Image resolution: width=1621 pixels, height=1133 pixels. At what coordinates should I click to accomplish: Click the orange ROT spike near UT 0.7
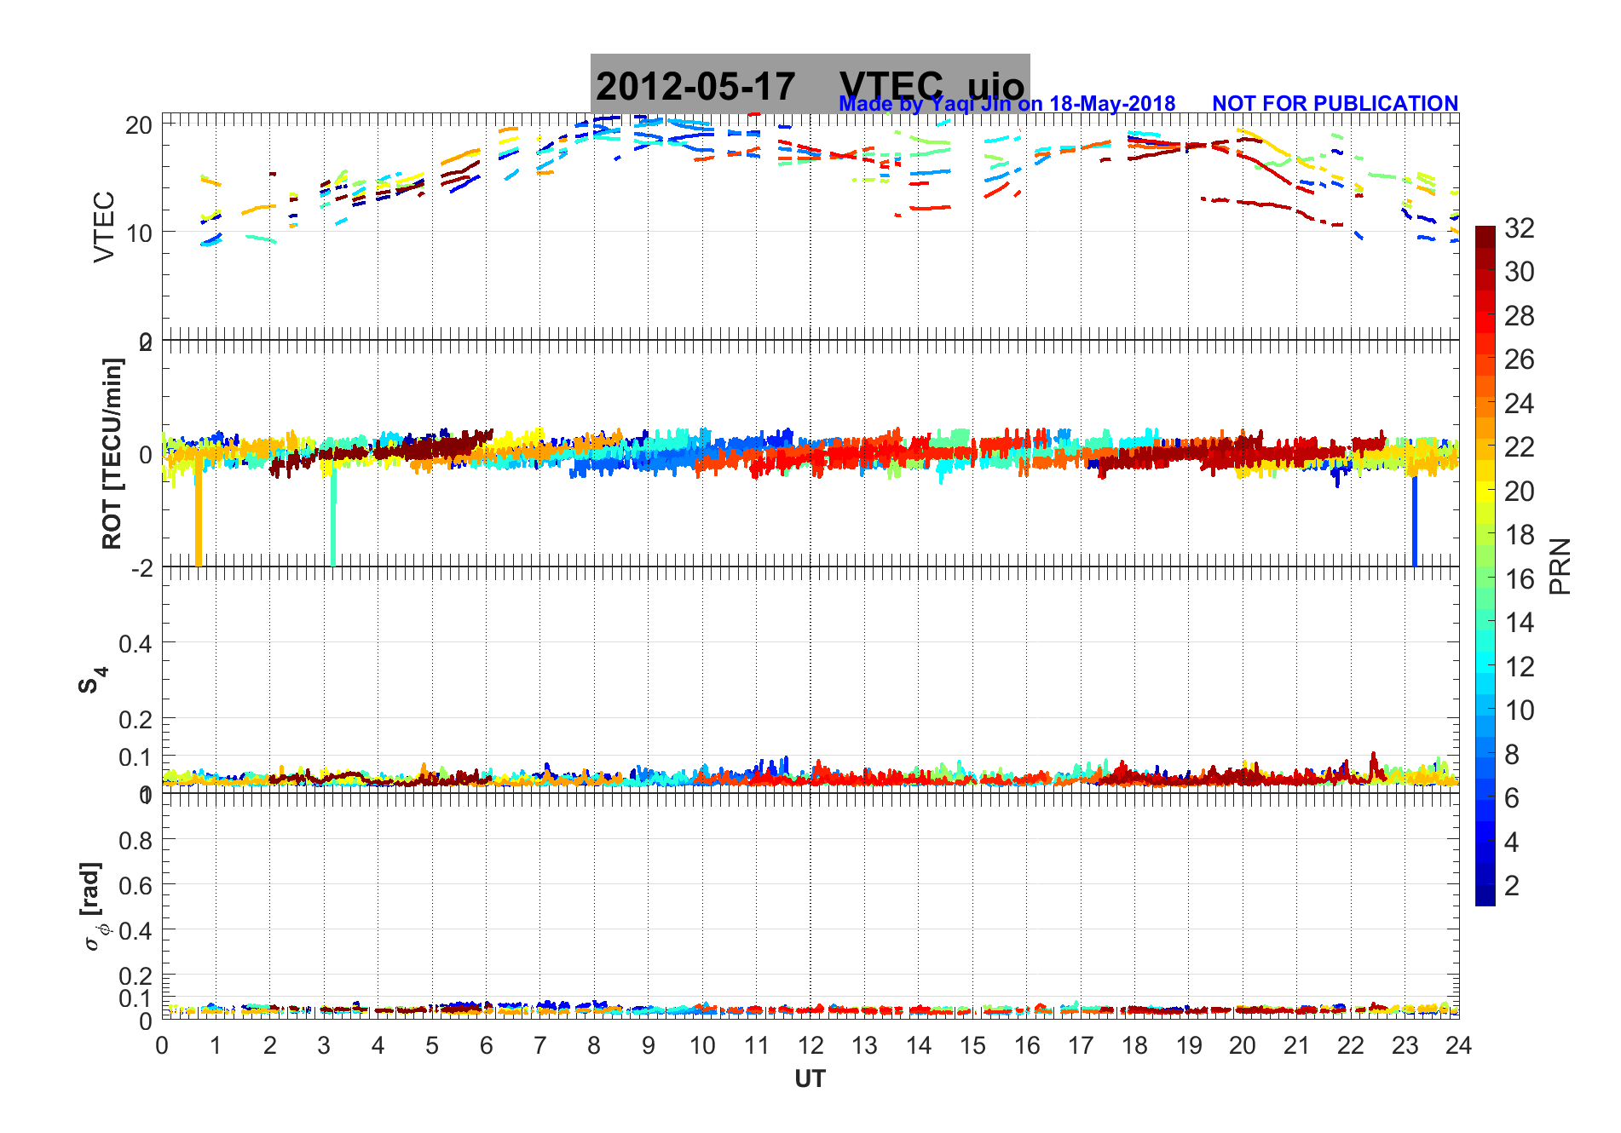199,514
